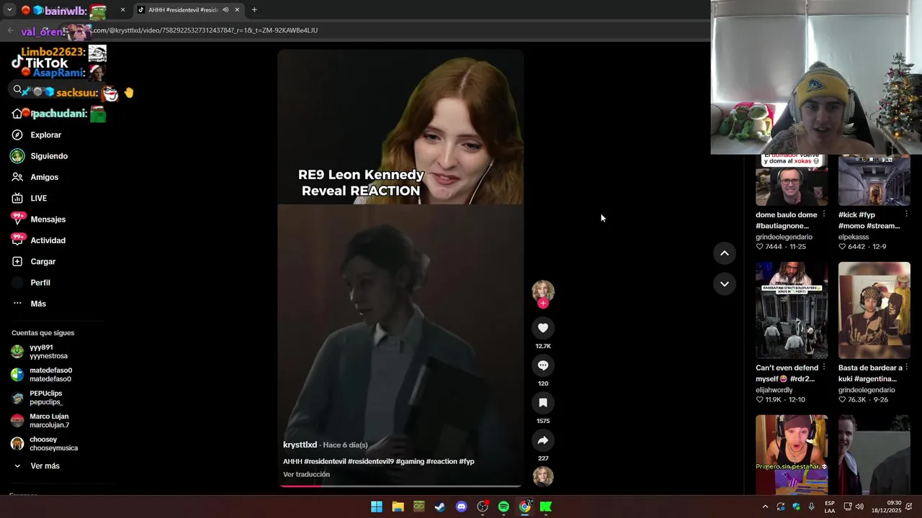Open Perfil in the TikTok sidebar

tap(40, 283)
